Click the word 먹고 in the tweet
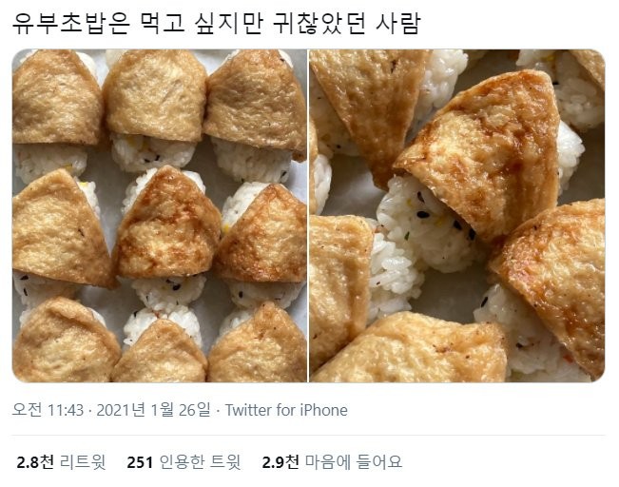The width and height of the screenshot is (619, 487). click(163, 23)
